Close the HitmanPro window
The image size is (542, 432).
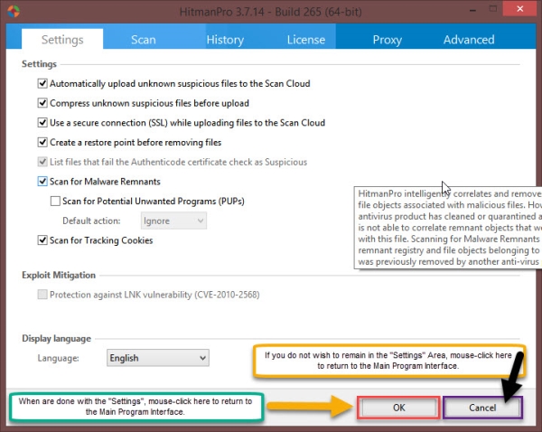[520, 9]
